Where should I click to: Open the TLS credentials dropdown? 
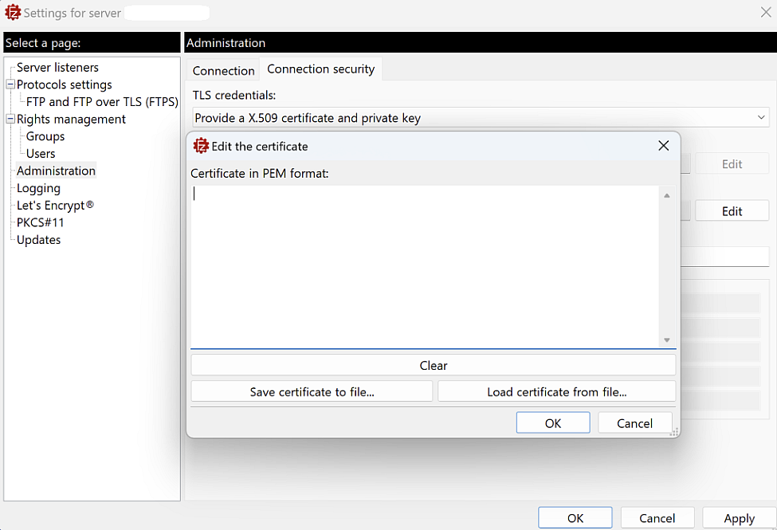pos(761,117)
